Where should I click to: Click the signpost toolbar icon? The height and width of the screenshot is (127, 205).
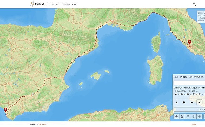coord(194,116)
